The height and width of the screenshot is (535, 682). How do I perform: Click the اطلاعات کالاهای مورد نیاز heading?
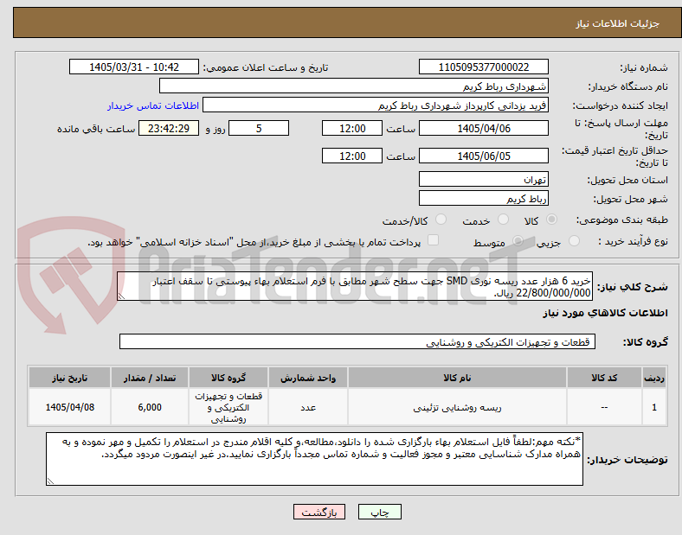coord(605,313)
